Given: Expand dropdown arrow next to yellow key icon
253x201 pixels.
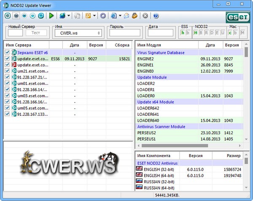Looking at the screenshot, I should [95, 16].
